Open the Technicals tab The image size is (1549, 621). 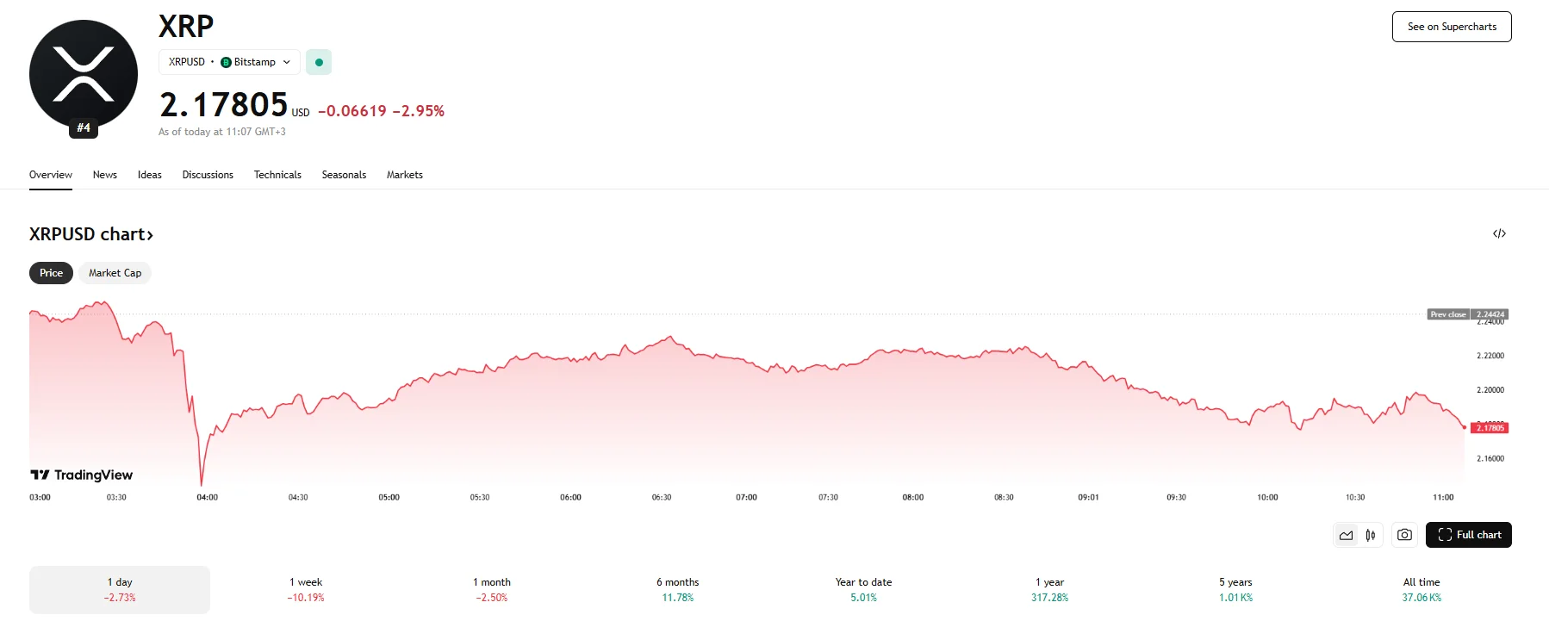click(x=277, y=175)
